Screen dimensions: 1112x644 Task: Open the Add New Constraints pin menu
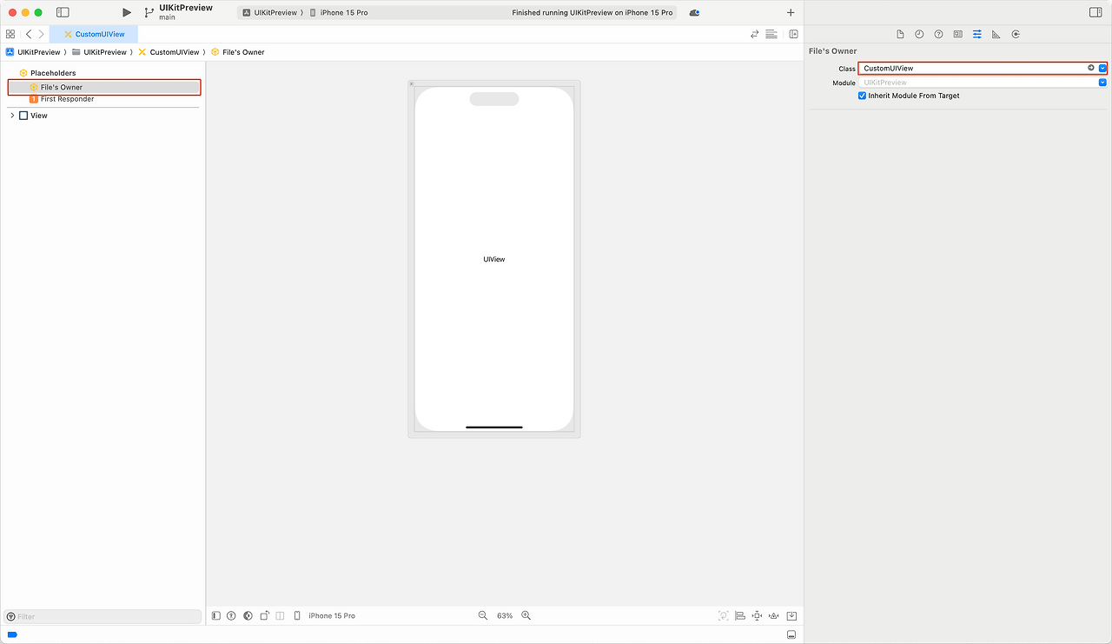[x=757, y=615]
